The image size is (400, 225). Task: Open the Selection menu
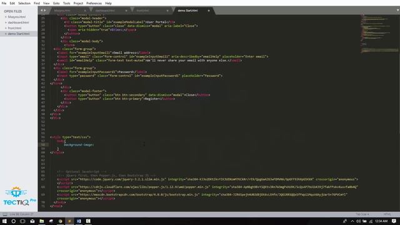coord(24,3)
